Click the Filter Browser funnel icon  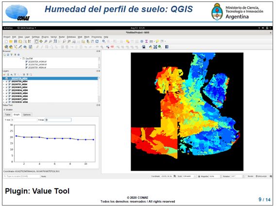[x=12, y=55]
